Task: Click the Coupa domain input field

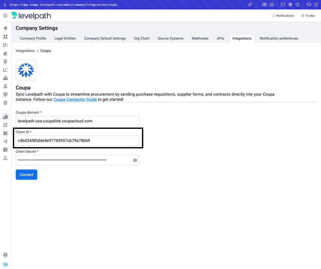Action: pyautogui.click(x=77, y=121)
